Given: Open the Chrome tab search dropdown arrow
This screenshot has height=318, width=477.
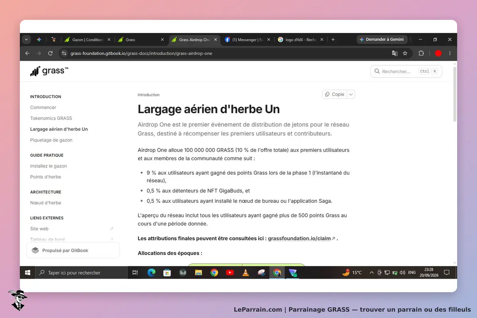Looking at the screenshot, I should pyautogui.click(x=26, y=39).
